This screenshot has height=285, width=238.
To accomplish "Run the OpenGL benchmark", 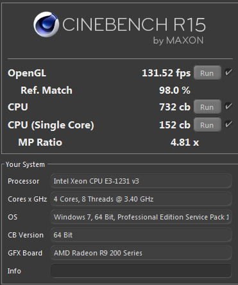I will coord(207,73).
